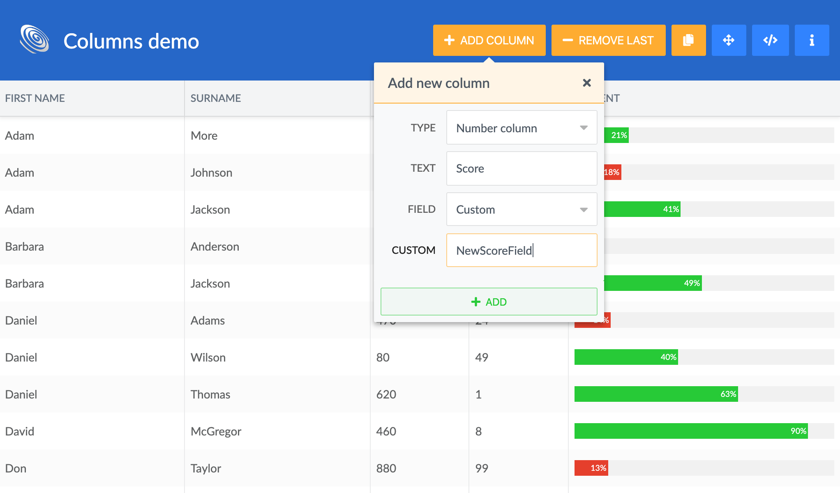
Task: Open the code view icon
Action: (x=771, y=40)
